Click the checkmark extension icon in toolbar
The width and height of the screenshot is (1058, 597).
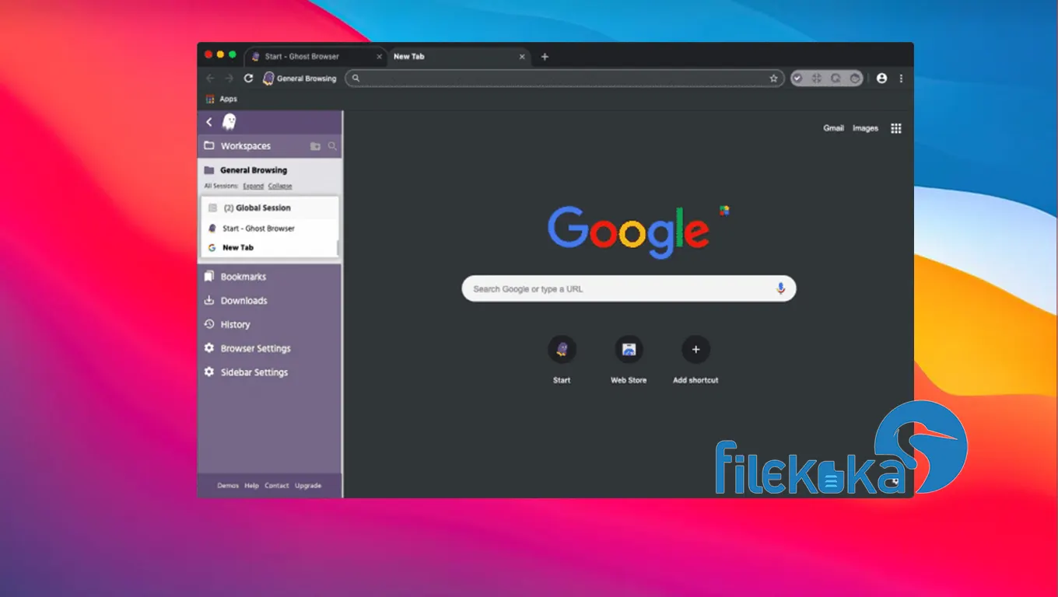tap(797, 79)
